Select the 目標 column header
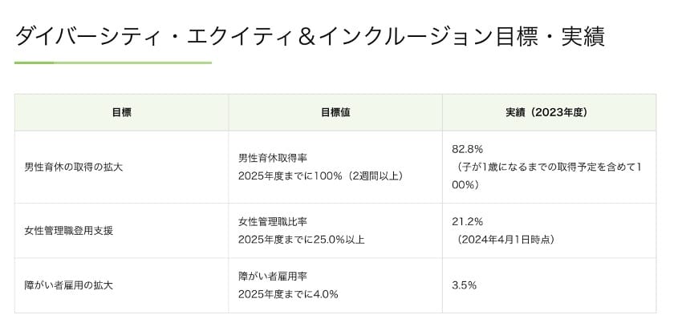 click(121, 112)
